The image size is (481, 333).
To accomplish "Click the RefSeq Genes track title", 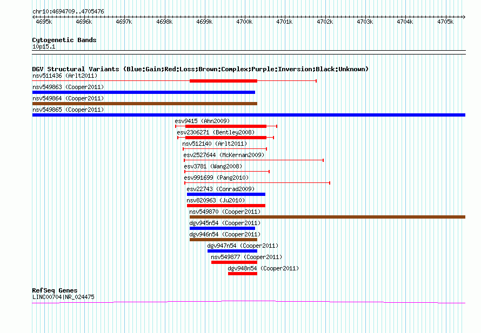I will (x=55, y=290).
